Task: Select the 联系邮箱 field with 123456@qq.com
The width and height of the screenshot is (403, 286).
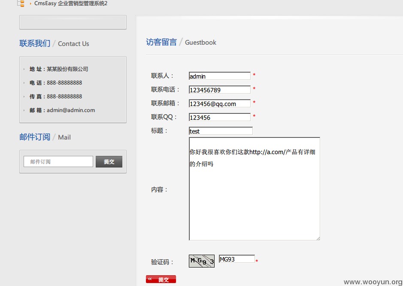Action: click(219, 103)
